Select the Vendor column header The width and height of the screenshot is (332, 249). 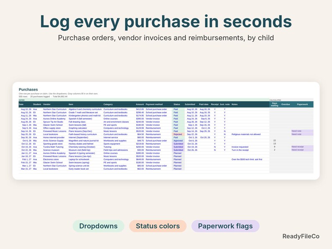[47, 104]
